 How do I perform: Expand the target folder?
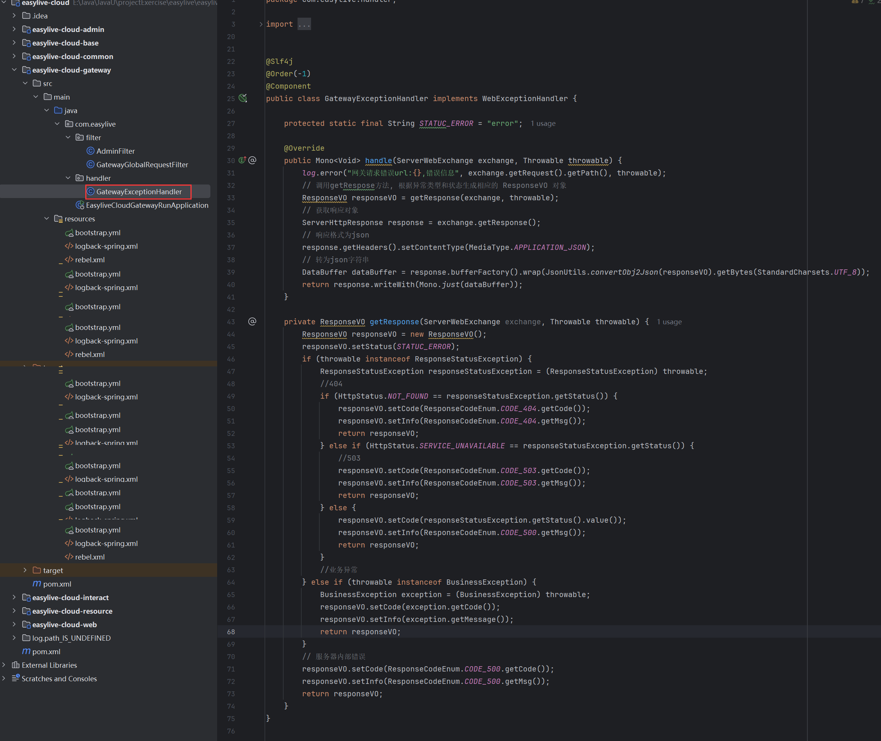pos(25,570)
